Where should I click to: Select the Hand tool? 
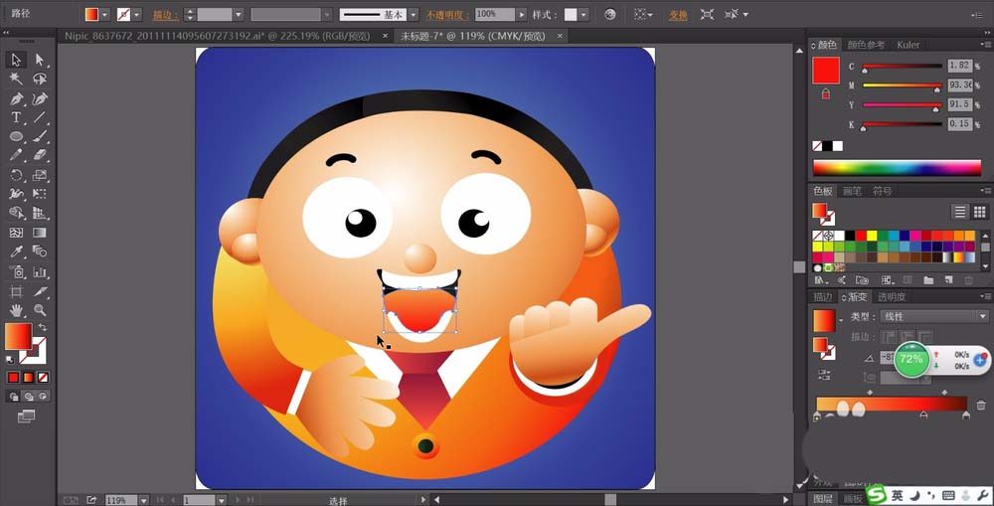pos(16,310)
